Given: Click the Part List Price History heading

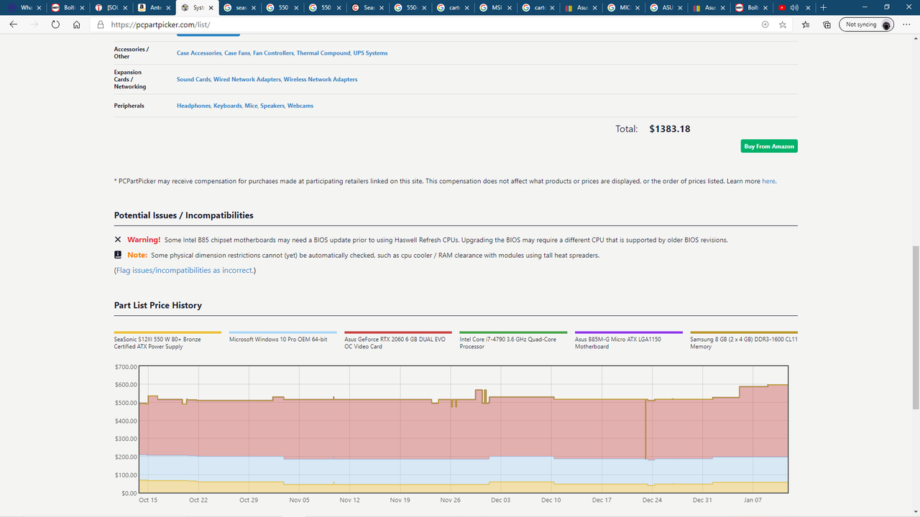Looking at the screenshot, I should coord(158,305).
